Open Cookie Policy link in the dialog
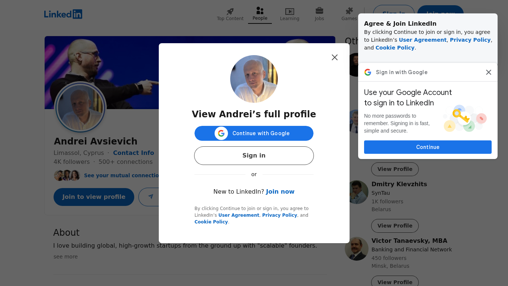Viewport: 508px width, 286px height. (211, 222)
